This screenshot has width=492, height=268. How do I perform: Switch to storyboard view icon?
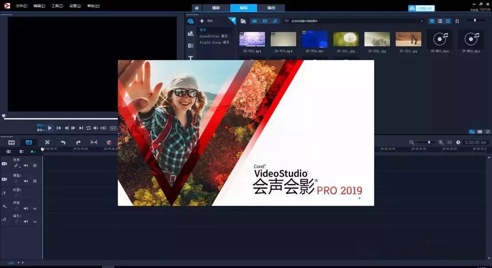click(x=11, y=142)
